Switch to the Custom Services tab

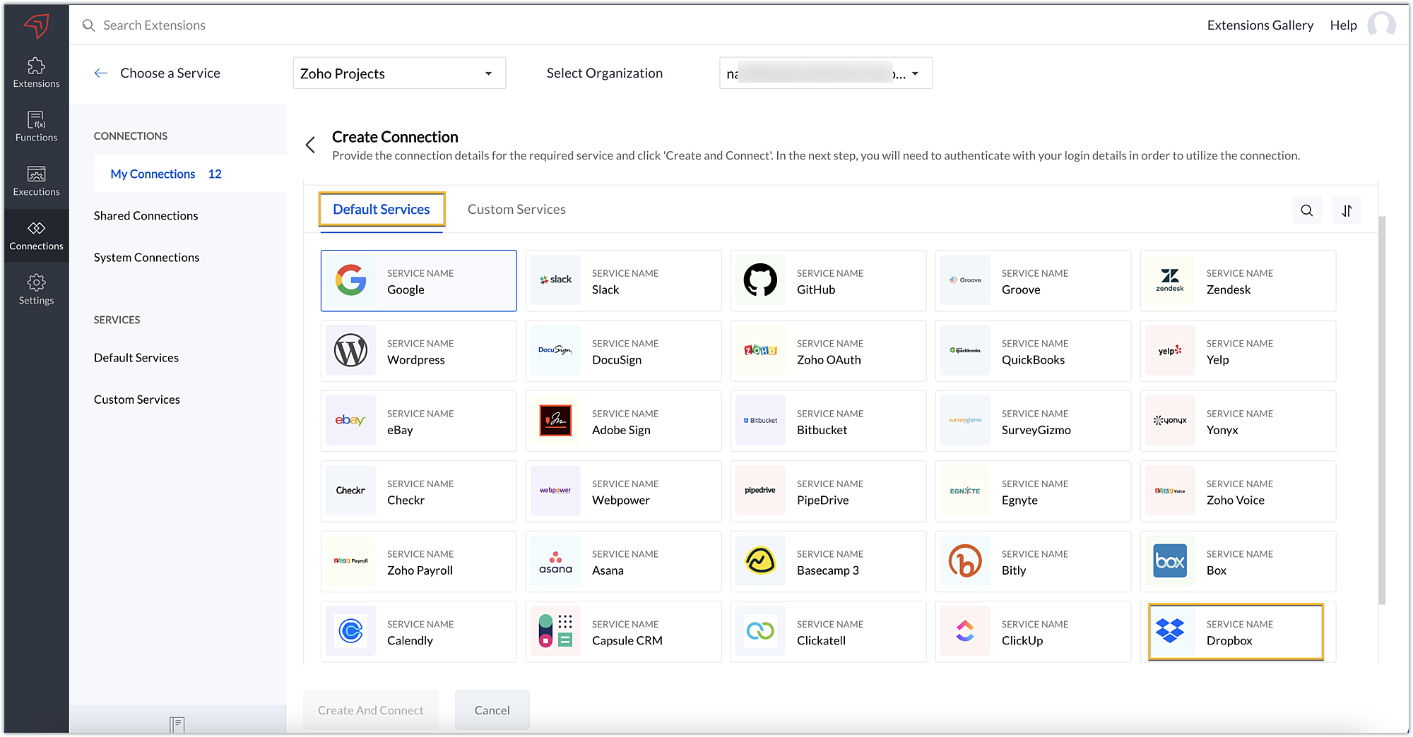pyautogui.click(x=516, y=210)
